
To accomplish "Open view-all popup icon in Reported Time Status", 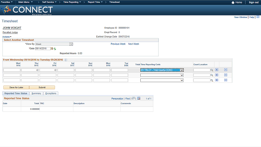I will 133,98.
